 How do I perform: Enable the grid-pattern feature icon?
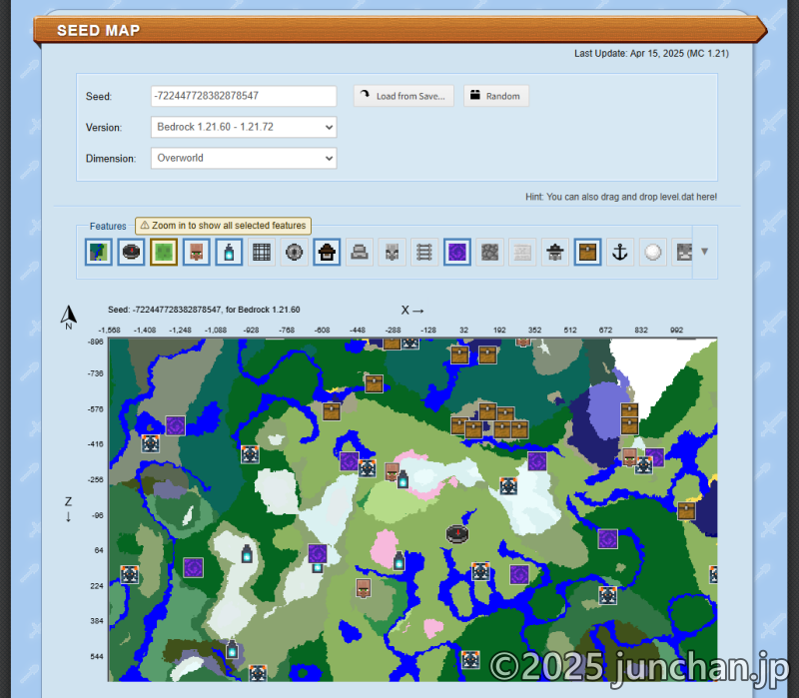262,252
